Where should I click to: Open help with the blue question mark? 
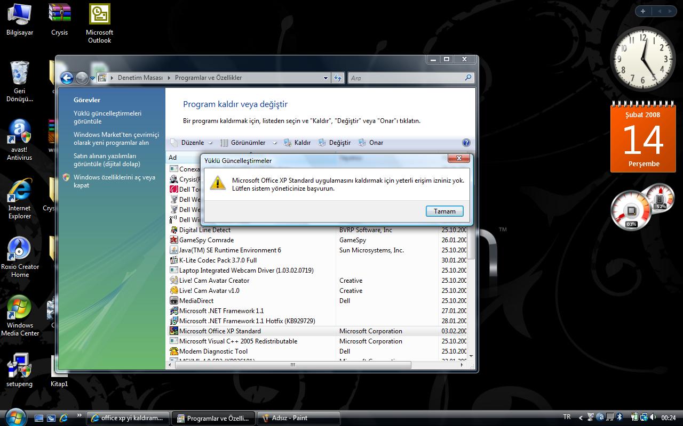[x=466, y=143]
